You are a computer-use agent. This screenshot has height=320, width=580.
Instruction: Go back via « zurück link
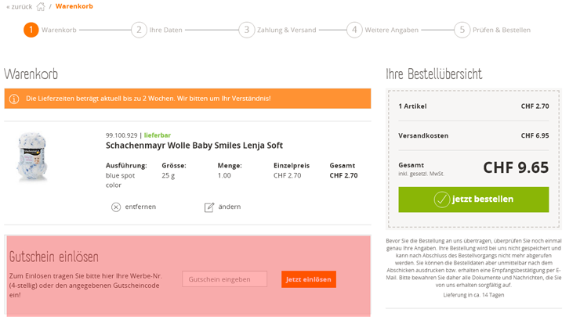tap(20, 7)
